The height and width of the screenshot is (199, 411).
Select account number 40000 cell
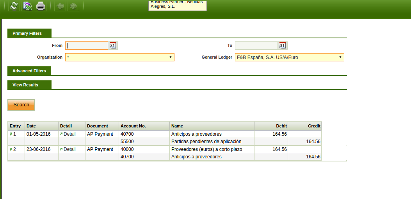pos(144,149)
